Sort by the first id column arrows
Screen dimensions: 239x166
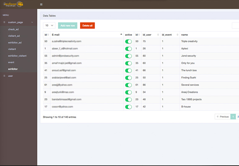(x=48, y=35)
